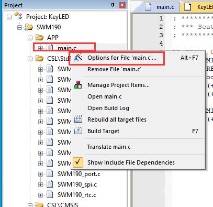Choose Build Target menu entry
This screenshot has width=213, height=207.
click(x=138, y=131)
